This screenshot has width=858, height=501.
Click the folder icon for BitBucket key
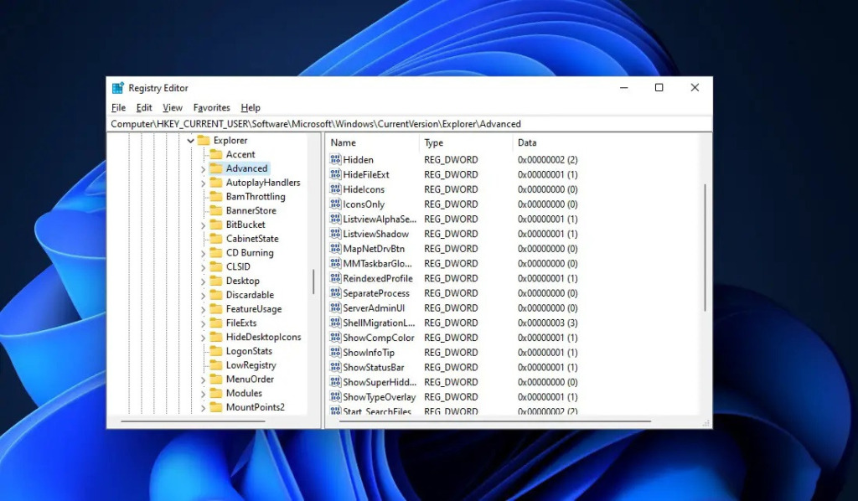[215, 225]
